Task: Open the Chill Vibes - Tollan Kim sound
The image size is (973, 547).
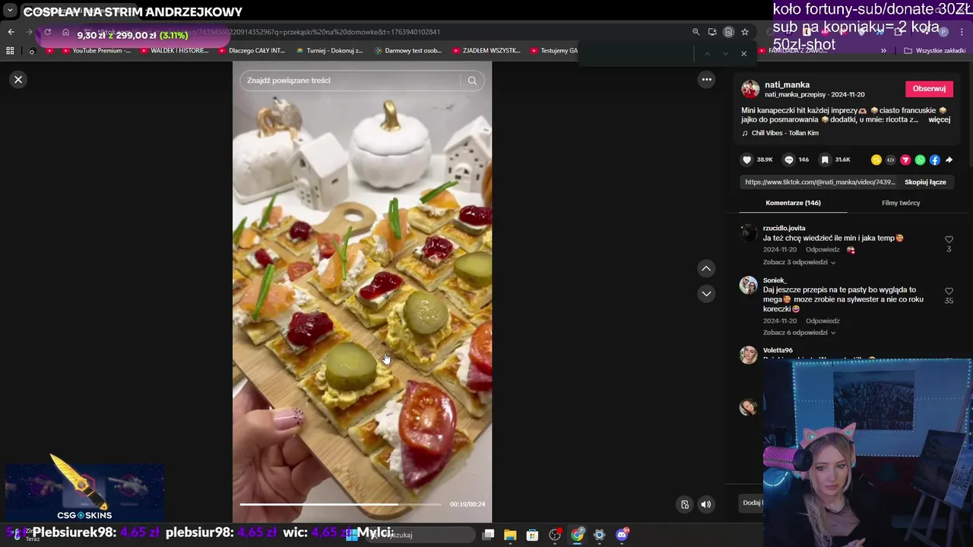Action: click(x=784, y=133)
